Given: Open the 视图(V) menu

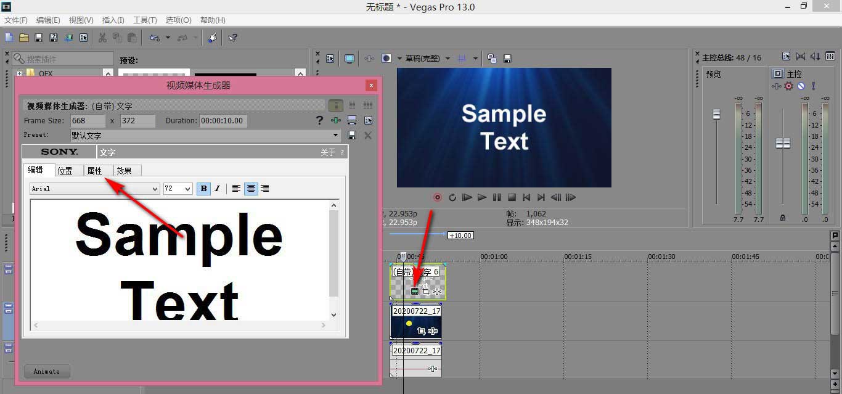Looking at the screenshot, I should pos(81,20).
